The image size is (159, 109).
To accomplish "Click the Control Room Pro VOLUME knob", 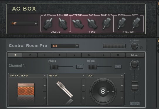I will pos(135,46).
